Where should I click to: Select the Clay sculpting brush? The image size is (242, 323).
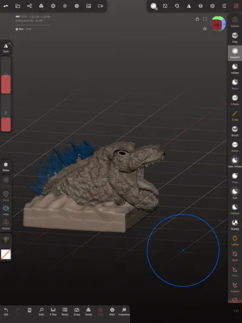[235, 38]
